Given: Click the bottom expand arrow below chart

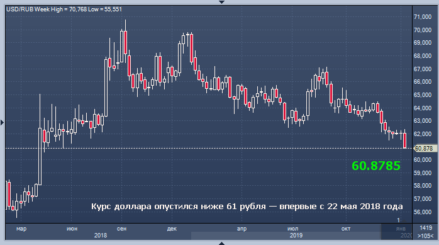Looking at the screenshot, I should [x=221, y=243].
